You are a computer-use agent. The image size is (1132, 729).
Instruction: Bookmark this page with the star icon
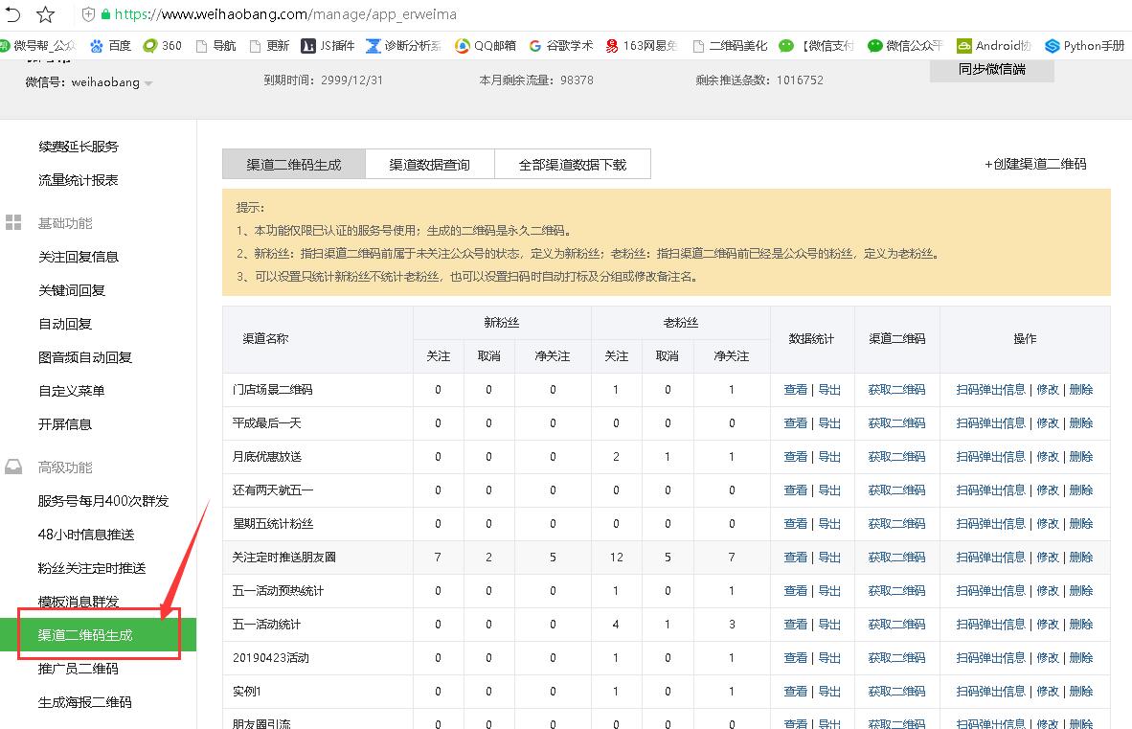45,13
